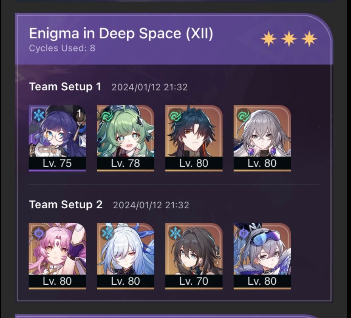
Task: Select the purple-haired glasses character Lv. 75
Action: pos(57,138)
